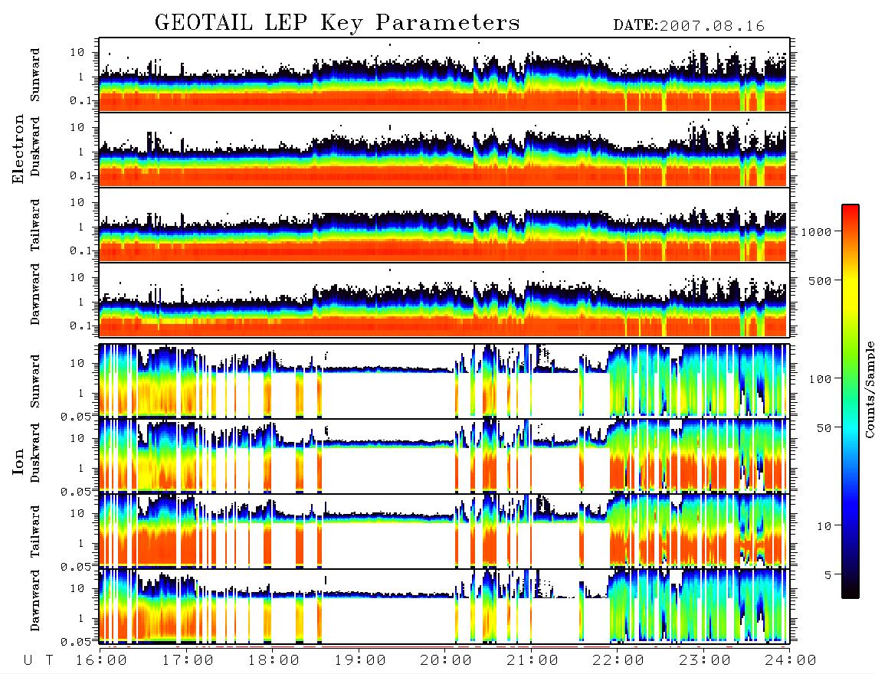Select the Electron Dawnward axis label
The height and width of the screenshot is (674, 875).
[35, 295]
